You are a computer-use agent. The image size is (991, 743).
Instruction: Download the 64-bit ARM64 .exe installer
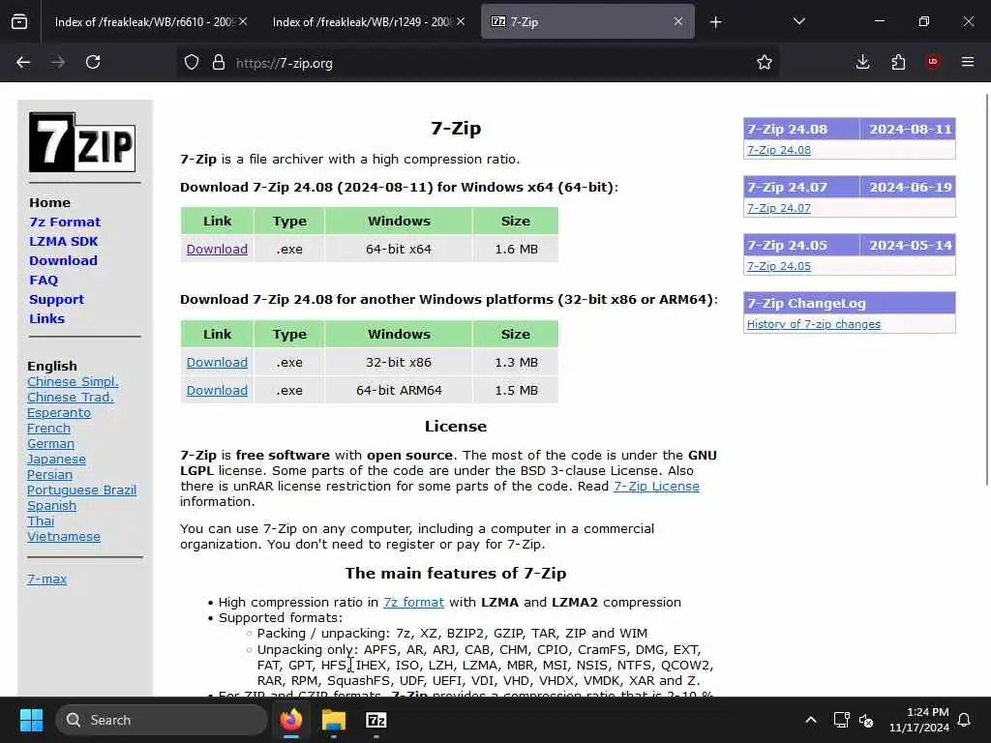point(217,390)
